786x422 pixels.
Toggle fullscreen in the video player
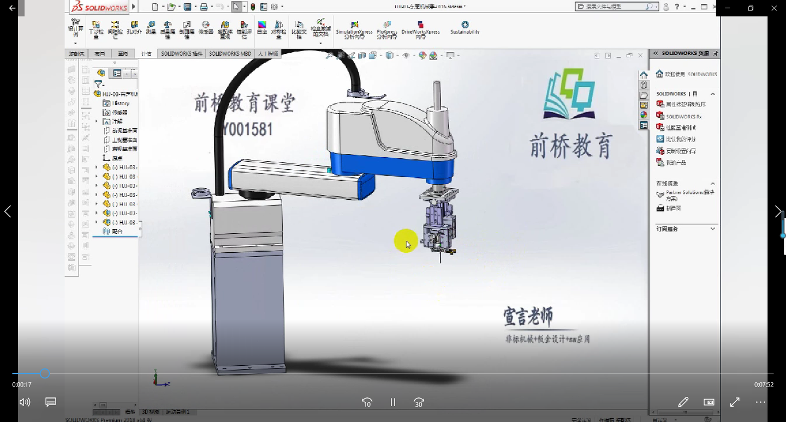click(735, 402)
